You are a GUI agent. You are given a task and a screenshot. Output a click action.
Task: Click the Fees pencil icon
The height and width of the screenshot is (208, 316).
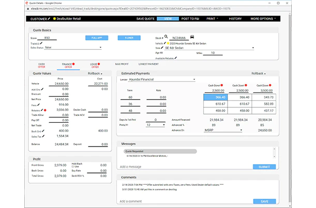(x=38, y=105)
